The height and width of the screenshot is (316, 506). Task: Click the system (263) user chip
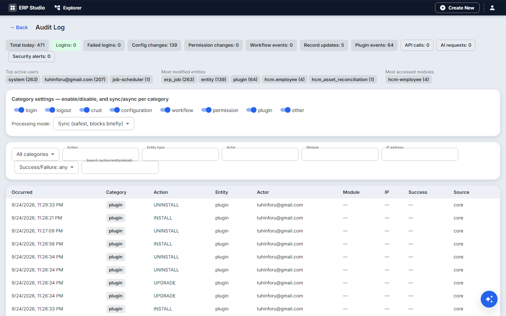pos(23,79)
